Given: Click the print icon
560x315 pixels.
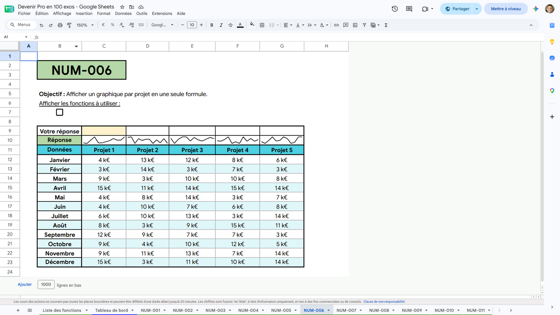Looking at the screenshot, I should click(x=60, y=25).
